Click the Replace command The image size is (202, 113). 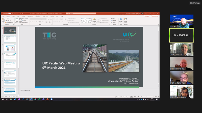[x=114, y=20]
